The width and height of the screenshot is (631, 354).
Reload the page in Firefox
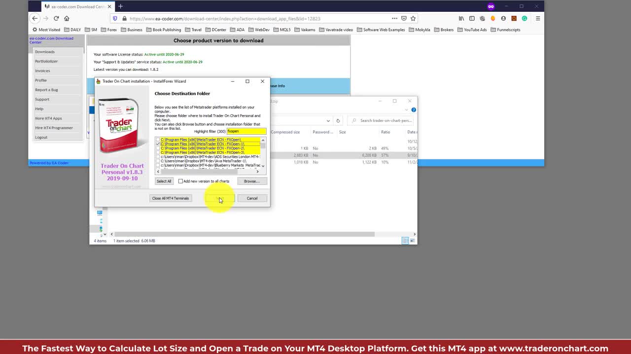(x=56, y=18)
